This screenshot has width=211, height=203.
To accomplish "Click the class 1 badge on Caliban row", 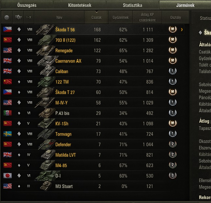I will pos(173,71).
